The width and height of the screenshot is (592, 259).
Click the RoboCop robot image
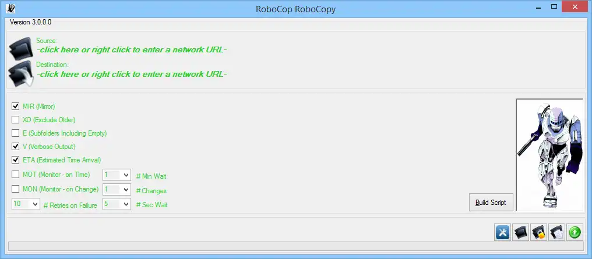[x=549, y=155]
